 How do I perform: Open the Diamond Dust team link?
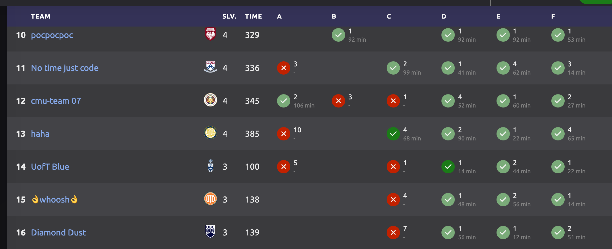pyautogui.click(x=58, y=233)
